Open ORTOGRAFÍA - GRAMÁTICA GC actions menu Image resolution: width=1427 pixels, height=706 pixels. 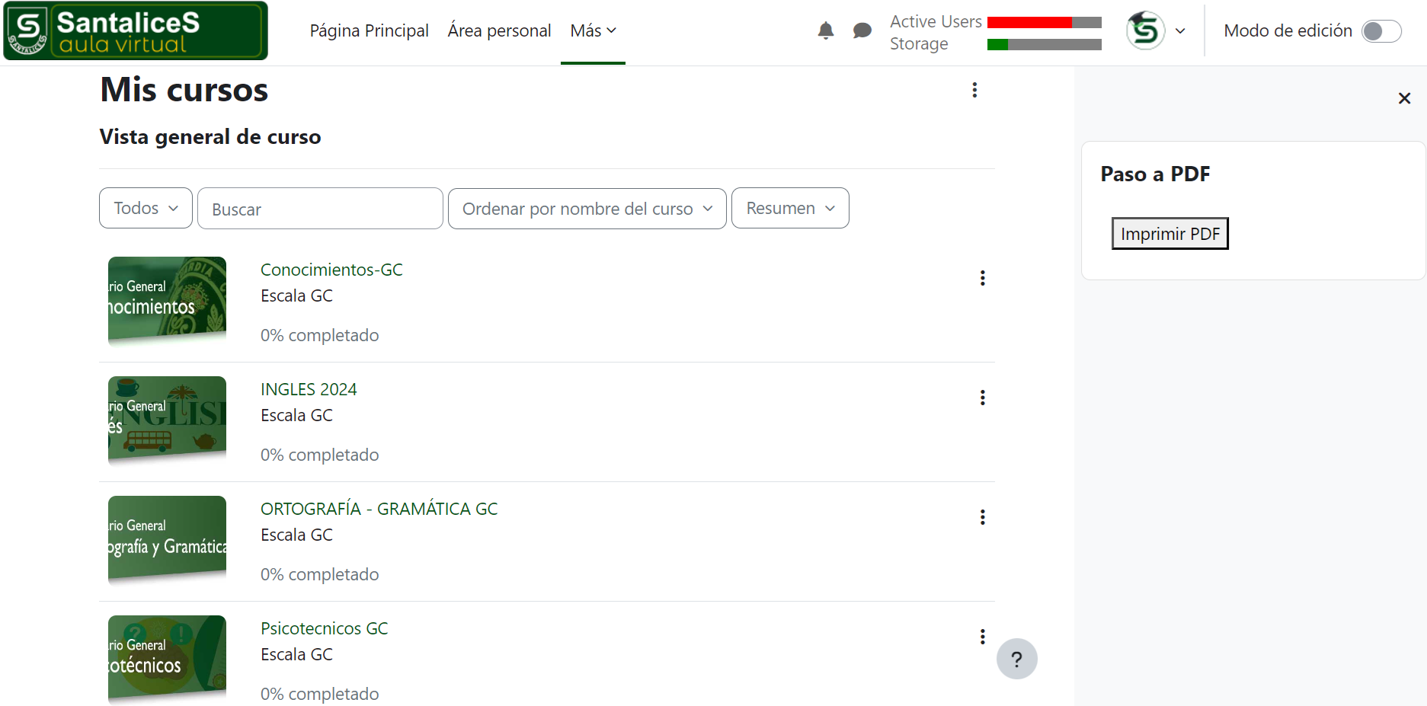pyautogui.click(x=982, y=517)
